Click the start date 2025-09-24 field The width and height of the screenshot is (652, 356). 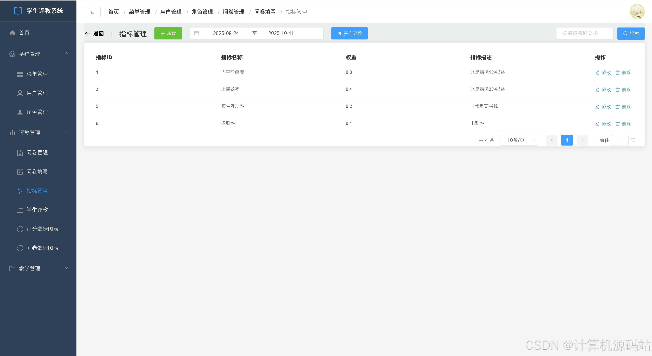pyautogui.click(x=226, y=33)
